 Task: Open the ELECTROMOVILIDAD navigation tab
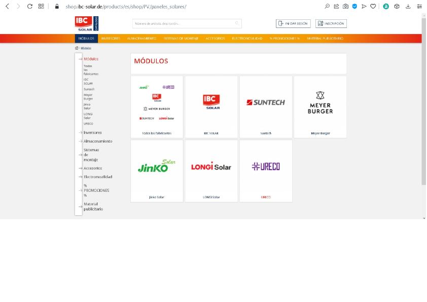click(247, 39)
